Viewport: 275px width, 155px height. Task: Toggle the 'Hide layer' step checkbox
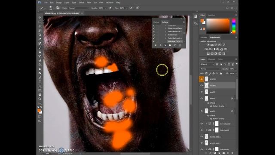pos(154,41)
